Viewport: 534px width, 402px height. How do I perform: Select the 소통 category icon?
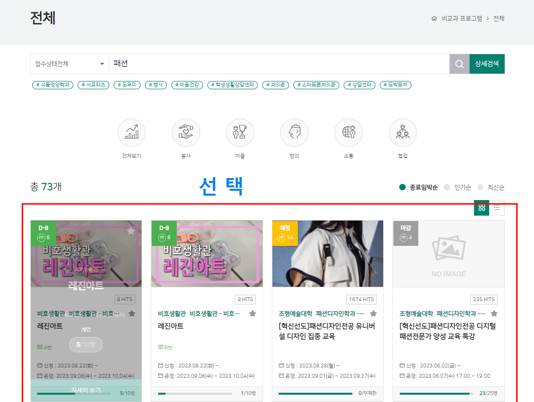pyautogui.click(x=349, y=133)
